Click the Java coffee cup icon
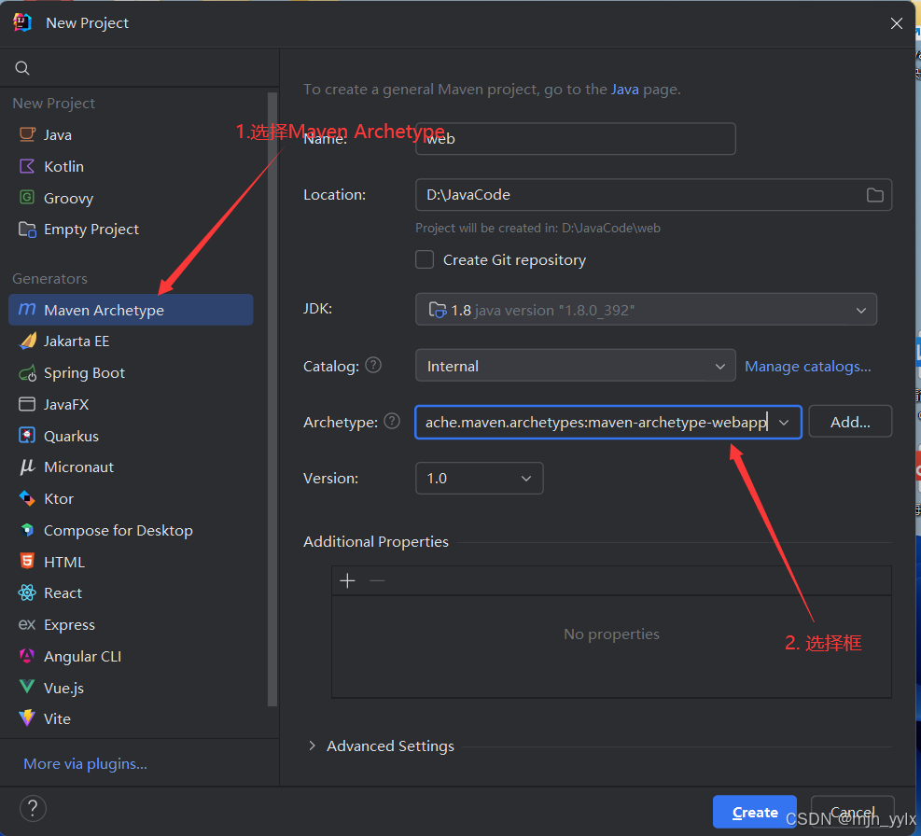 click(x=27, y=134)
